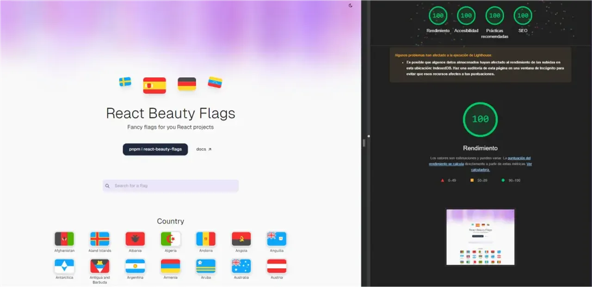
Task: Click the Venezuela flag in the header
Action: click(x=215, y=82)
